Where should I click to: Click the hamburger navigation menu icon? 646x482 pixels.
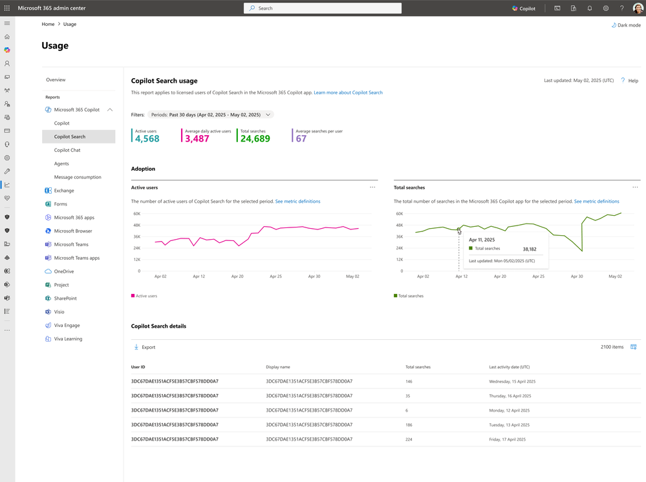pyautogui.click(x=7, y=23)
